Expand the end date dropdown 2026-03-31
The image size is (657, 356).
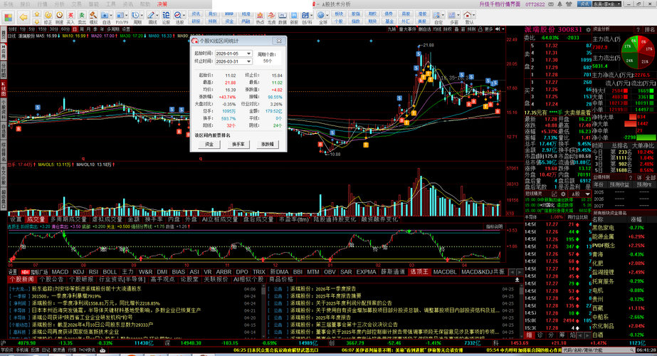tap(248, 61)
